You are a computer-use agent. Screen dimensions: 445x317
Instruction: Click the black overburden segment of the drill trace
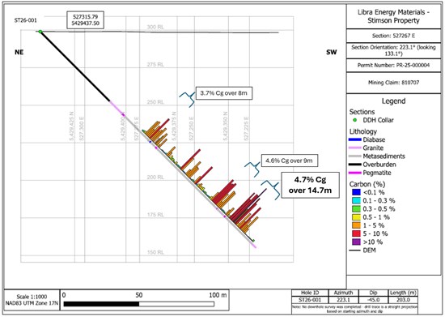pos(75,66)
